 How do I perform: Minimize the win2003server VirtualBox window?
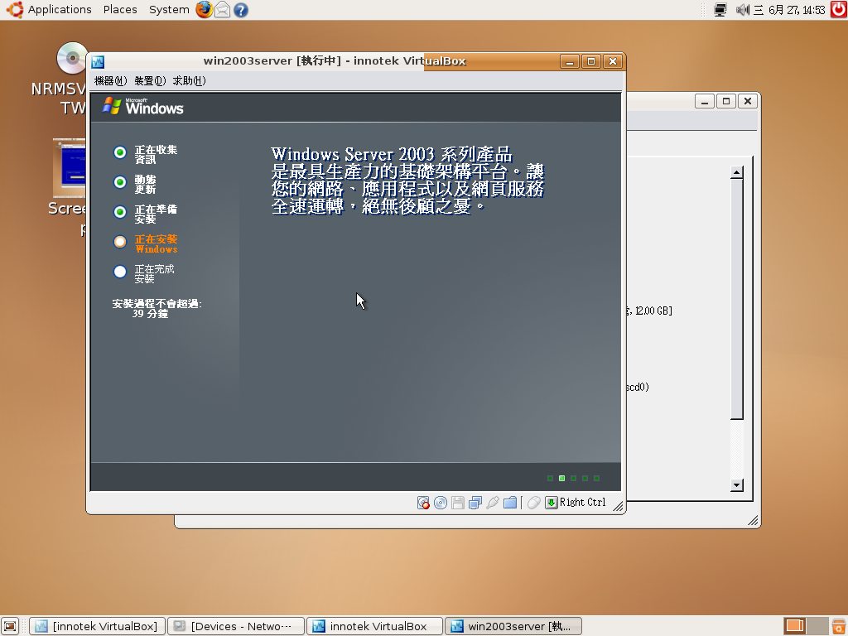569,61
